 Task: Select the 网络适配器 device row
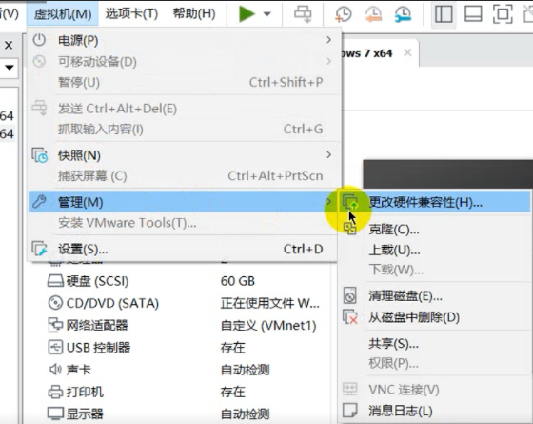pos(184,325)
